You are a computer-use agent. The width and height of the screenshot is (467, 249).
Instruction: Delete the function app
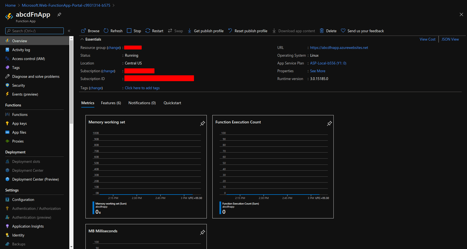(328, 31)
